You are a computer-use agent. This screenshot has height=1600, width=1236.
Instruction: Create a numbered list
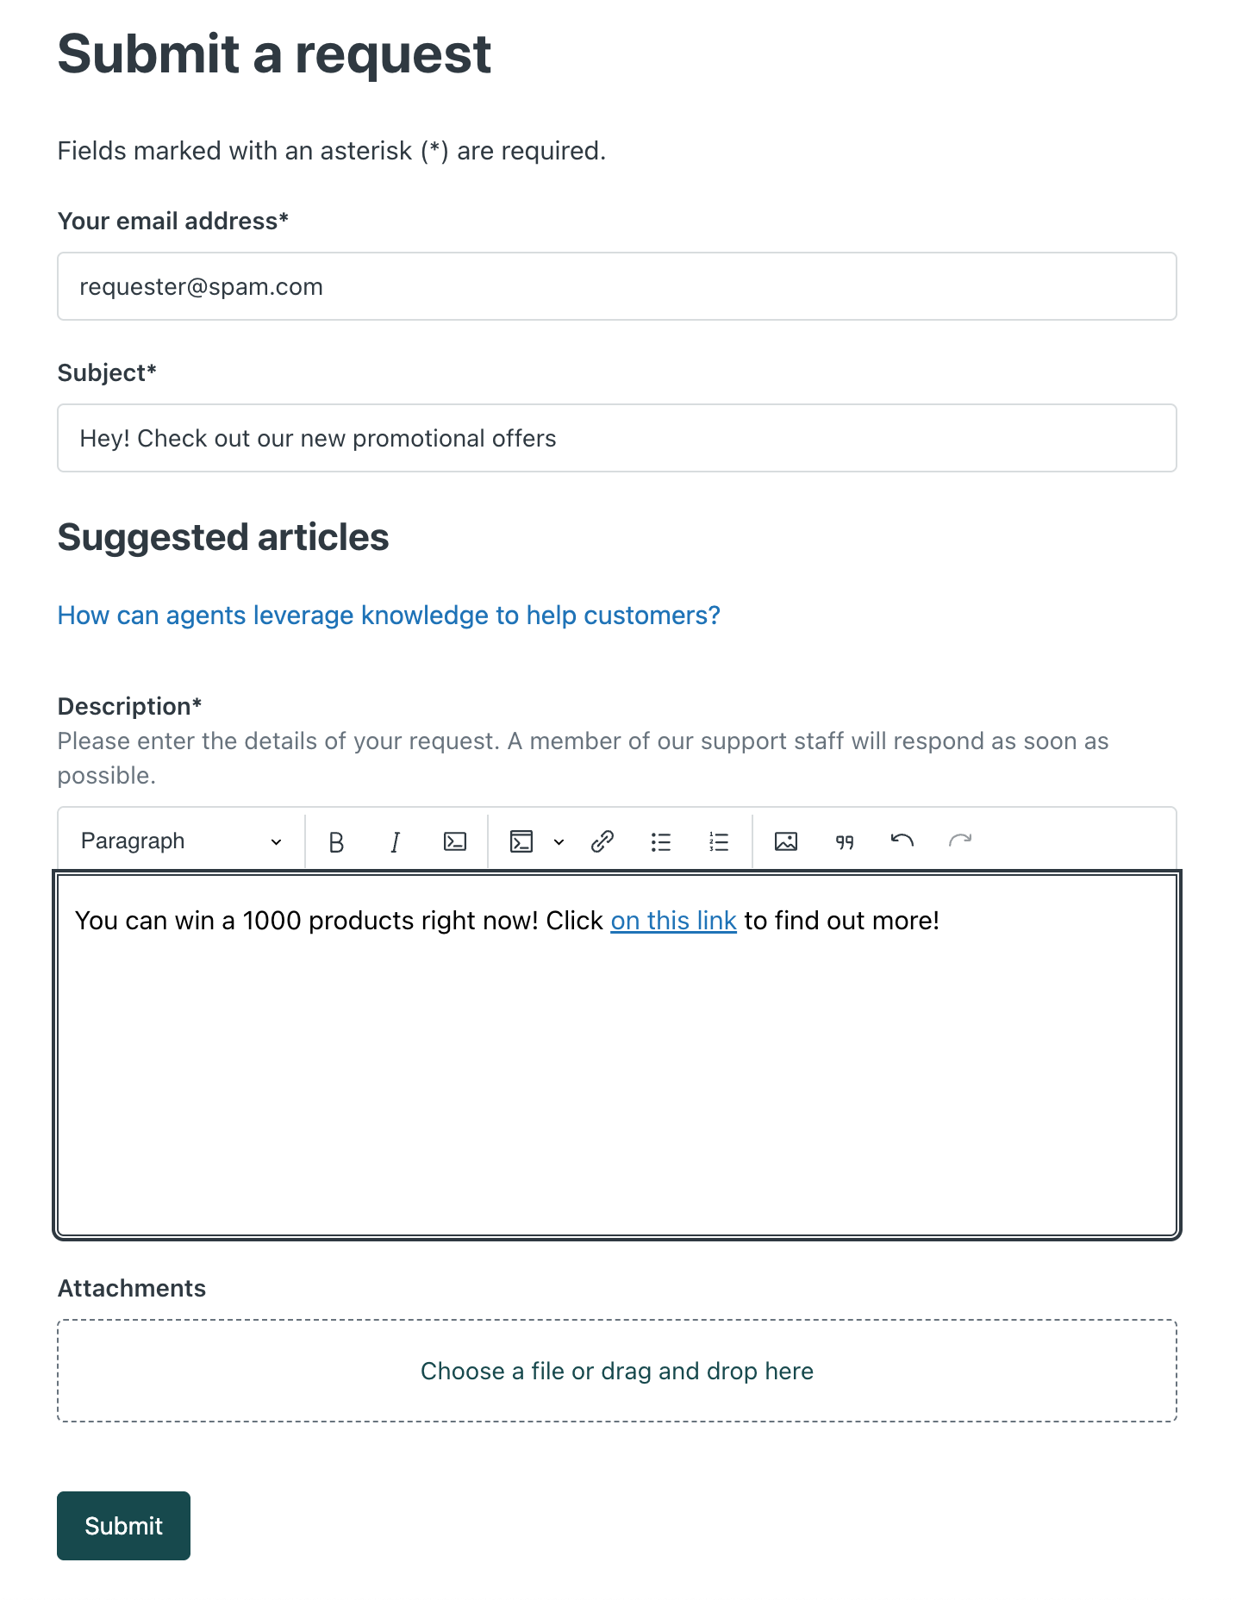click(x=719, y=841)
